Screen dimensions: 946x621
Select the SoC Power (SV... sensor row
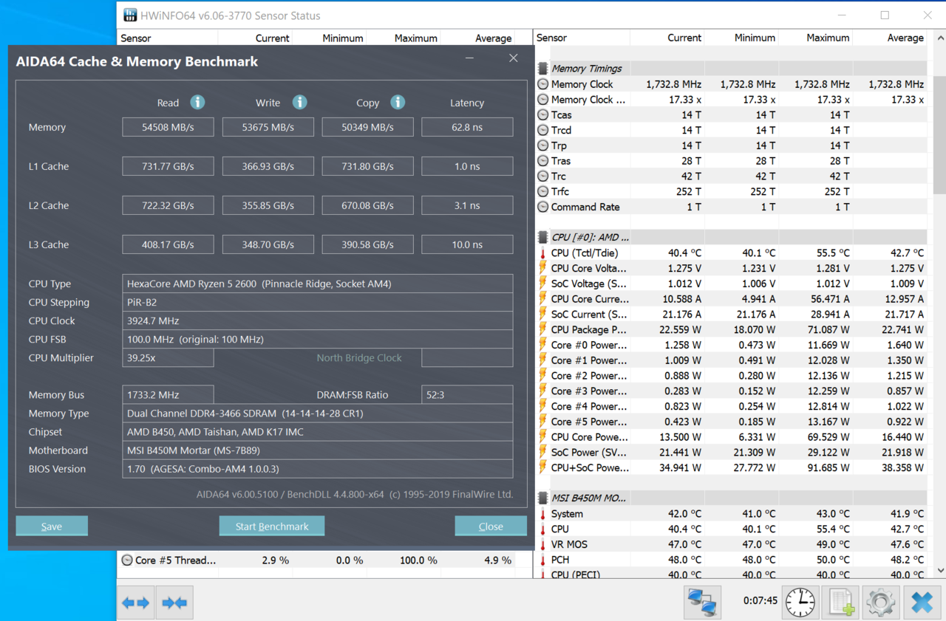731,453
